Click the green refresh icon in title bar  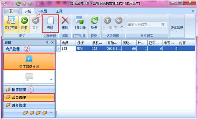tap(18, 4)
